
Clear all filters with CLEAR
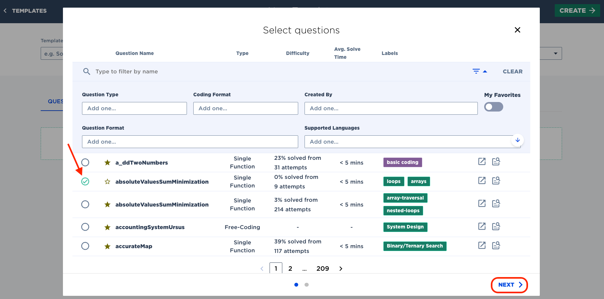(x=512, y=71)
